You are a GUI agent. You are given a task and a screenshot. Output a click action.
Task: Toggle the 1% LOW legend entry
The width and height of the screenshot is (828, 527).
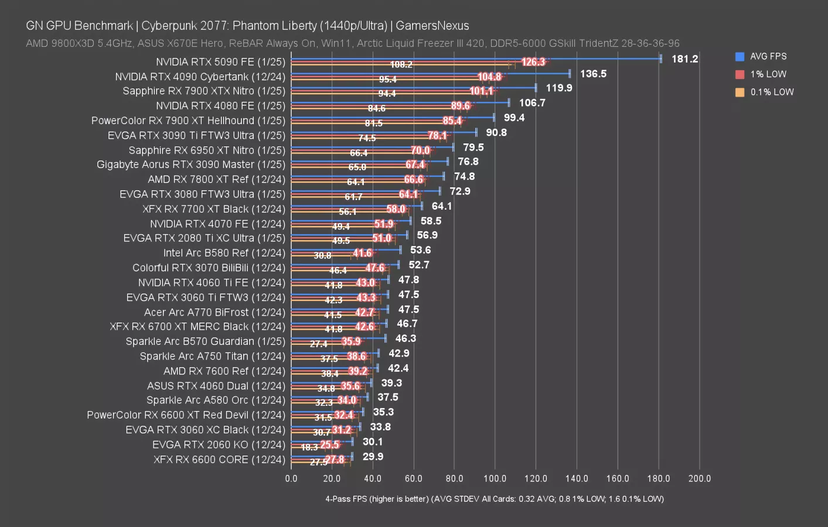(x=764, y=74)
